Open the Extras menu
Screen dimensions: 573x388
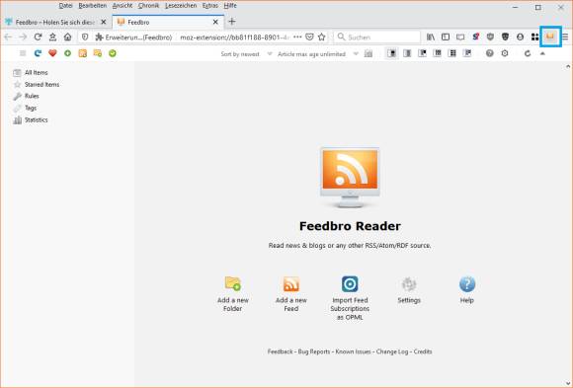[210, 6]
